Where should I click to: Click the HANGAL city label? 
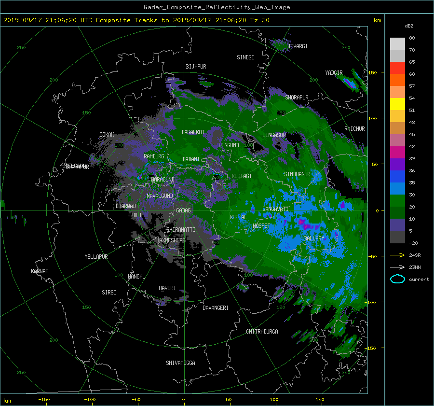coord(136,277)
